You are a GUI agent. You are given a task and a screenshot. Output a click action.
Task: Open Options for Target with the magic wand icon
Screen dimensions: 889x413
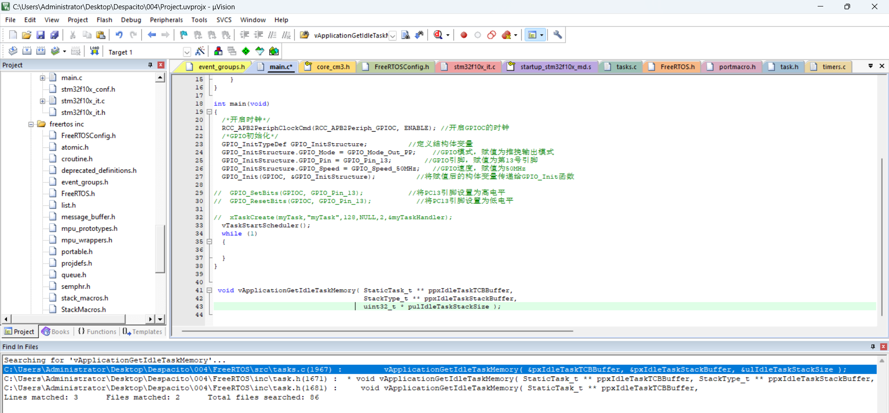[x=200, y=51]
